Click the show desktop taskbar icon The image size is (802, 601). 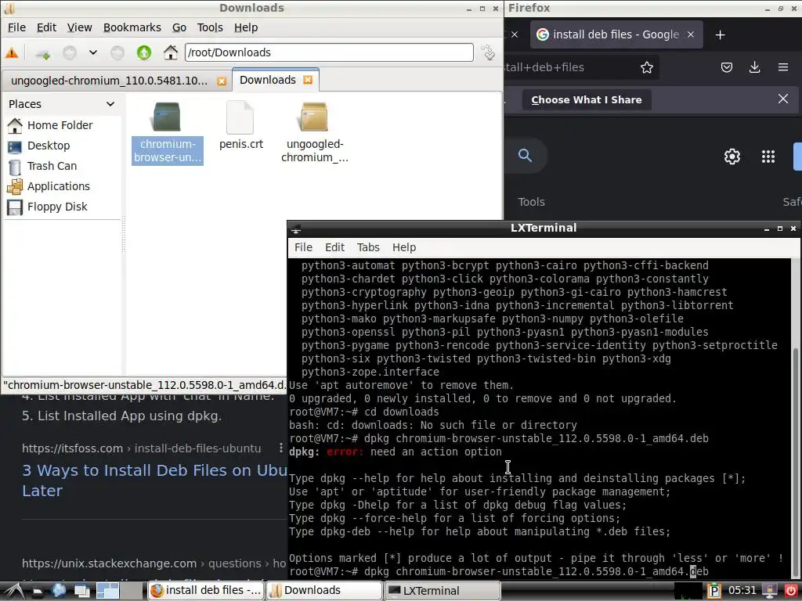click(81, 592)
